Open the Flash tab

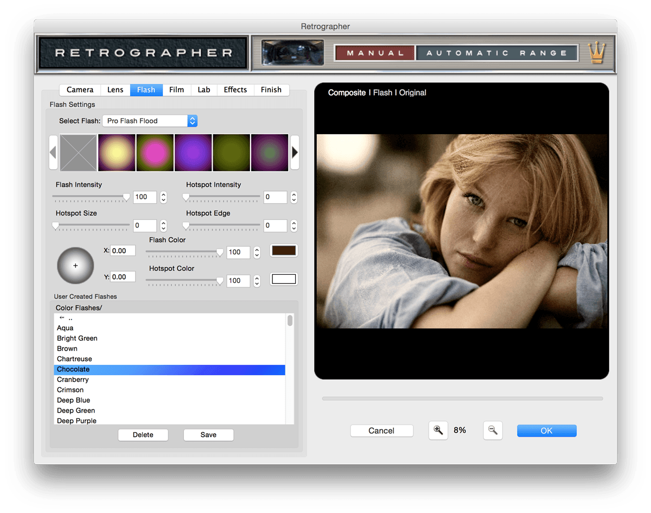[x=146, y=90]
